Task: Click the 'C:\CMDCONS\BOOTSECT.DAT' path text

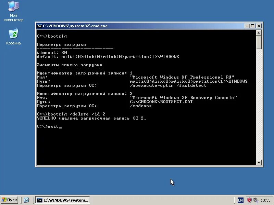Action: pos(161,102)
